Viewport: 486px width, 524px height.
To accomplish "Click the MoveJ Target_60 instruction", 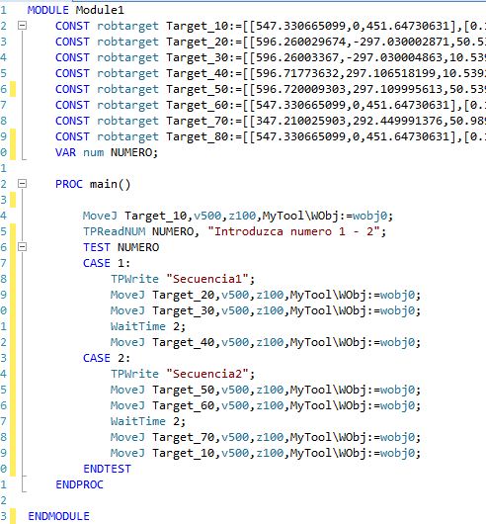I will [266, 405].
